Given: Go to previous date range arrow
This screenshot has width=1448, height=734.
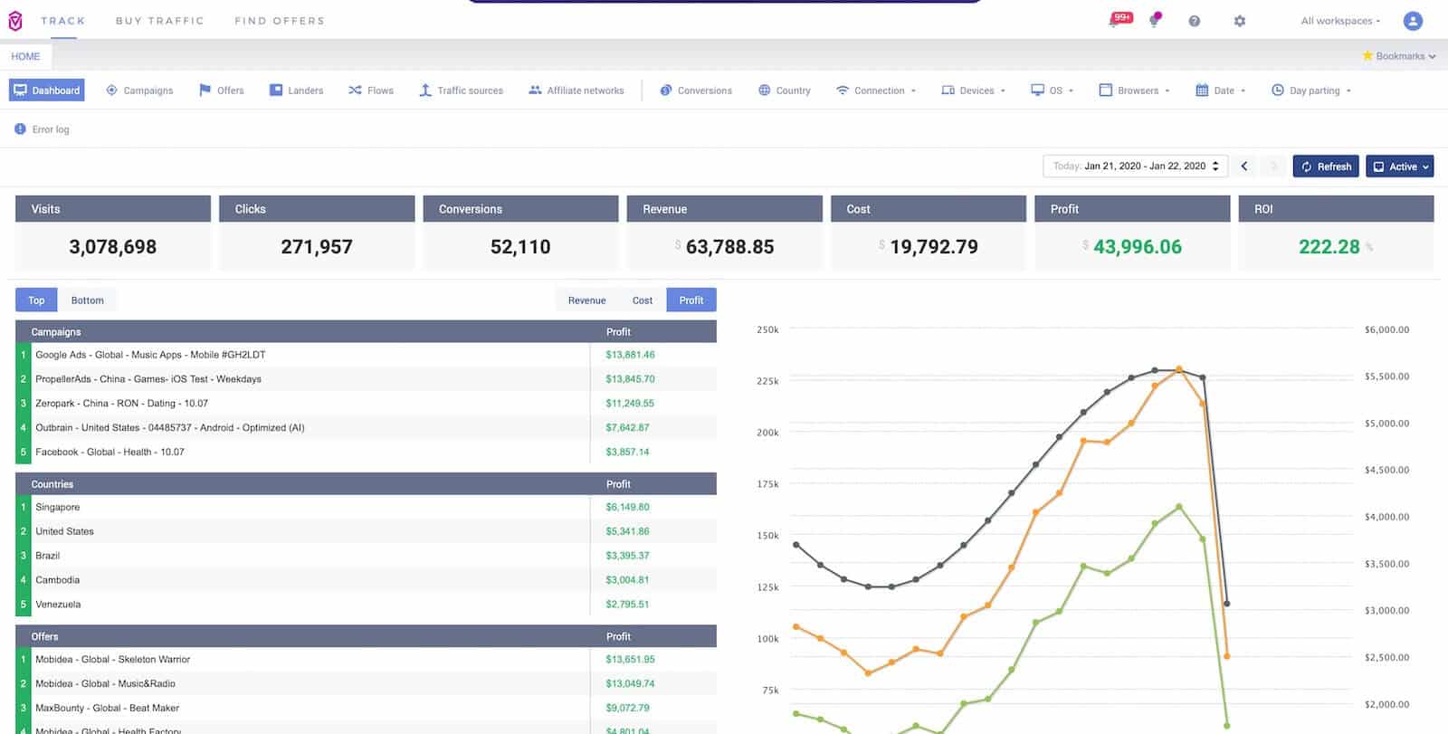Looking at the screenshot, I should (x=1244, y=167).
